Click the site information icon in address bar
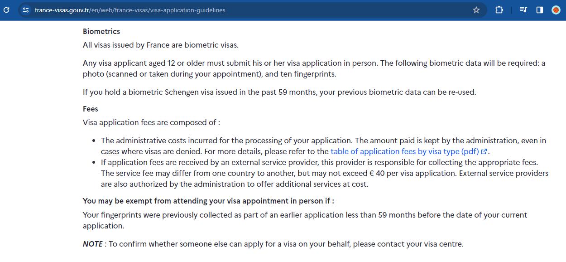This screenshot has width=566, height=262. point(25,10)
